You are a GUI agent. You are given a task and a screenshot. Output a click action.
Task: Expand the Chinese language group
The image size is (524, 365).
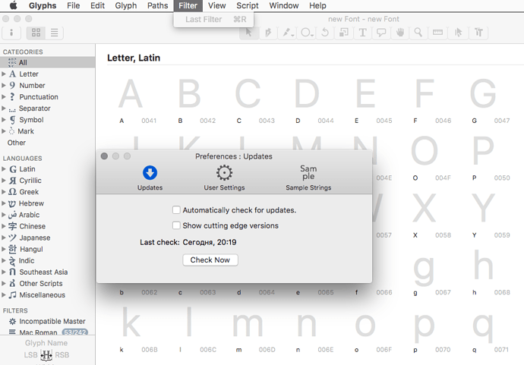coord(4,226)
